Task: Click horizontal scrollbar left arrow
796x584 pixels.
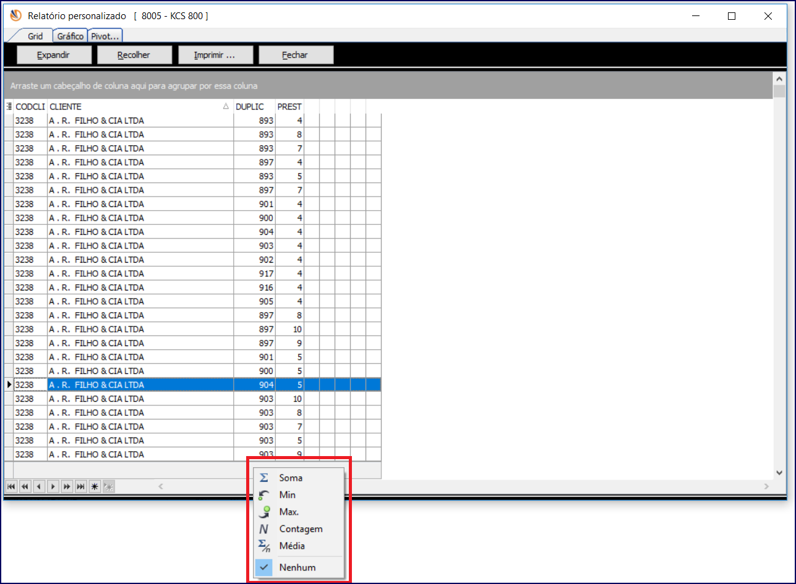Action: tap(161, 487)
